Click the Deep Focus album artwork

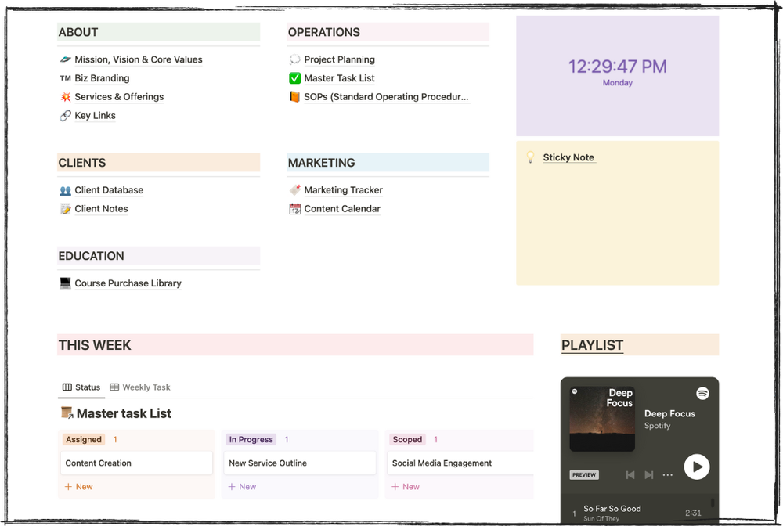602,417
